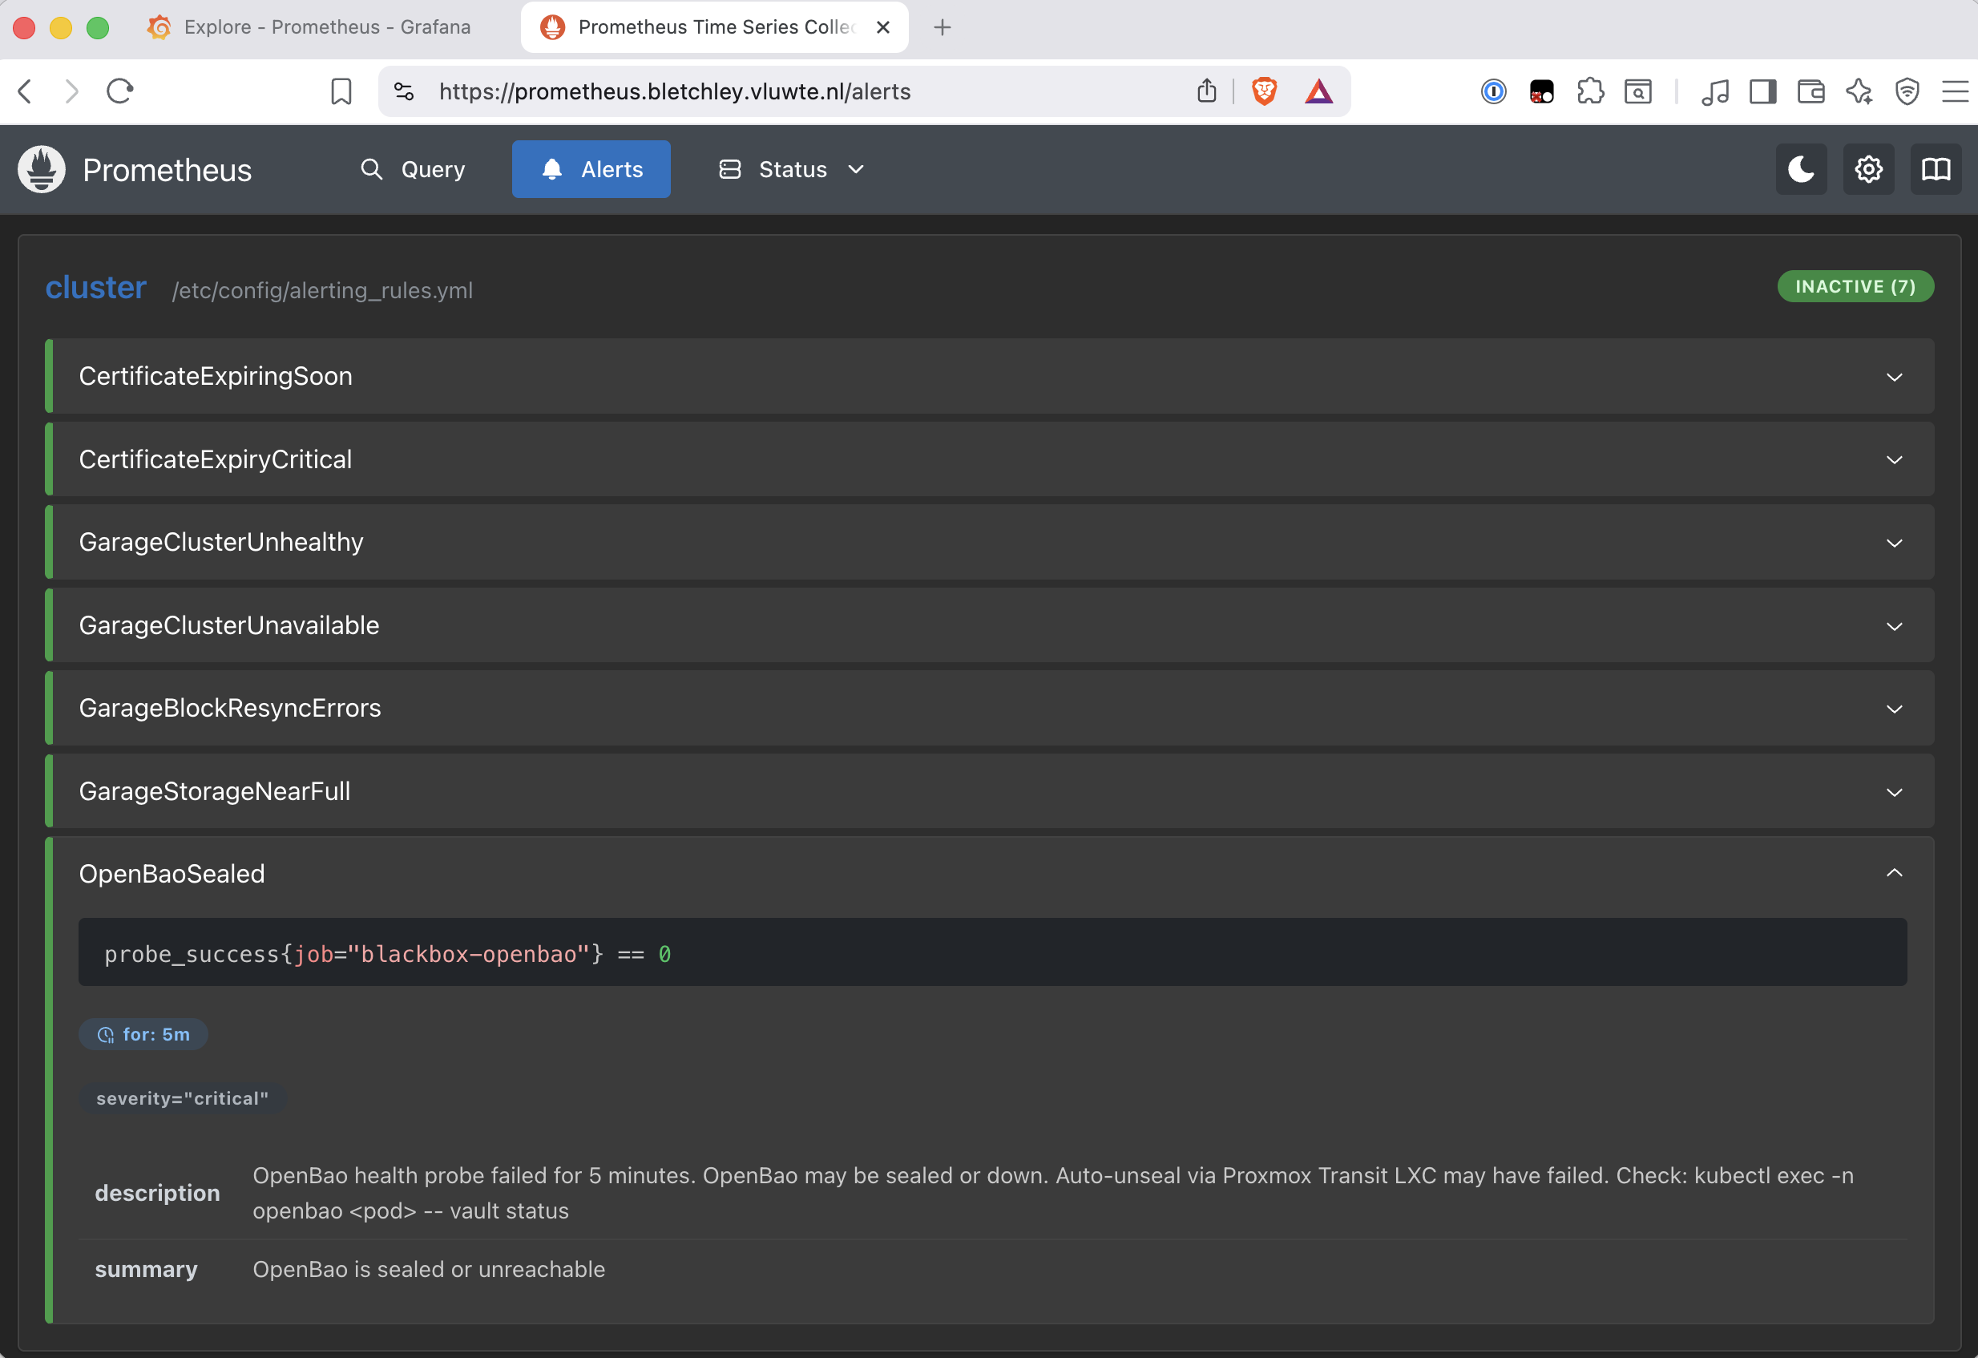Viewport: 1978px width, 1358px height.
Task: Open settings with the gear icon
Action: point(1868,169)
